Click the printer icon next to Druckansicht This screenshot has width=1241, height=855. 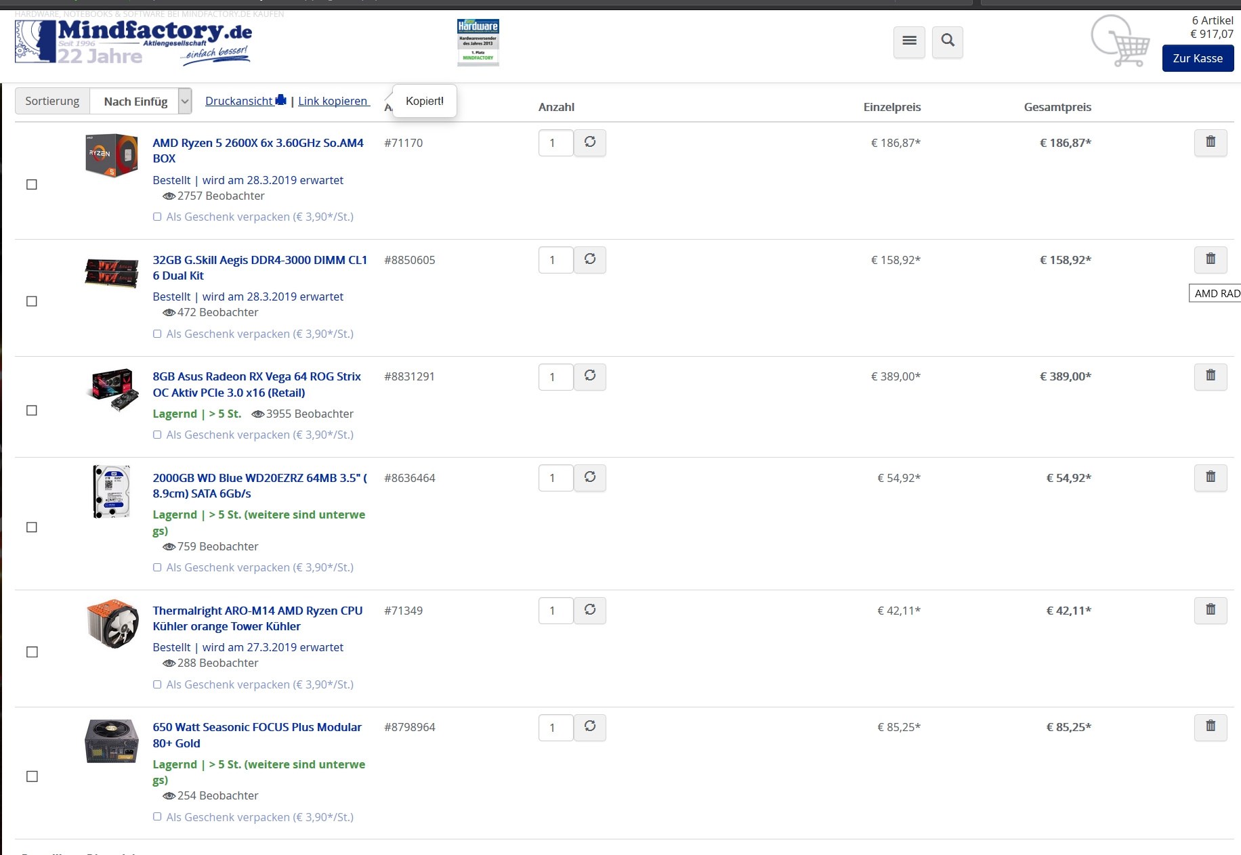280,100
